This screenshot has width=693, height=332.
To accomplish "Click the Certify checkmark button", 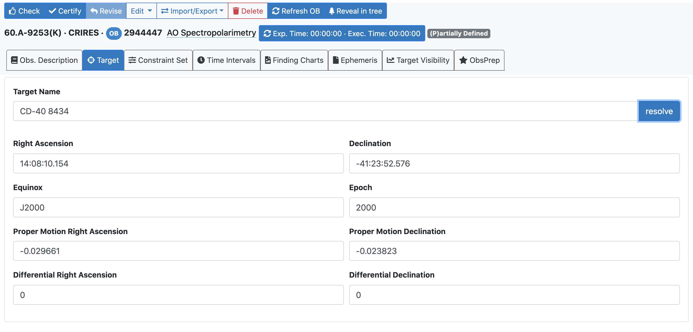I will [x=65, y=11].
